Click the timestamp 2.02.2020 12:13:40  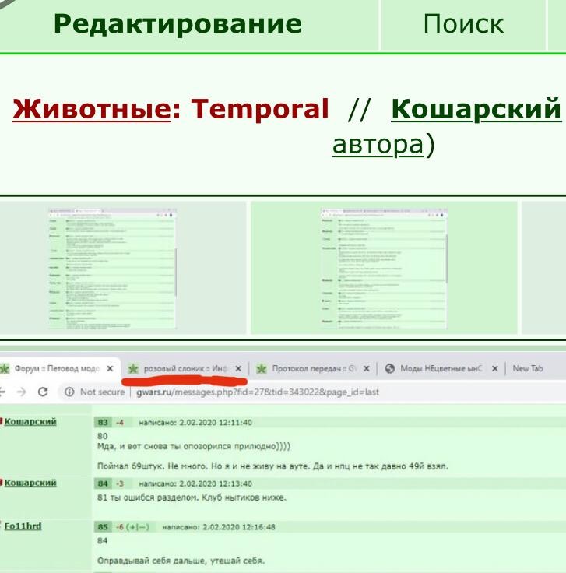[x=216, y=483]
